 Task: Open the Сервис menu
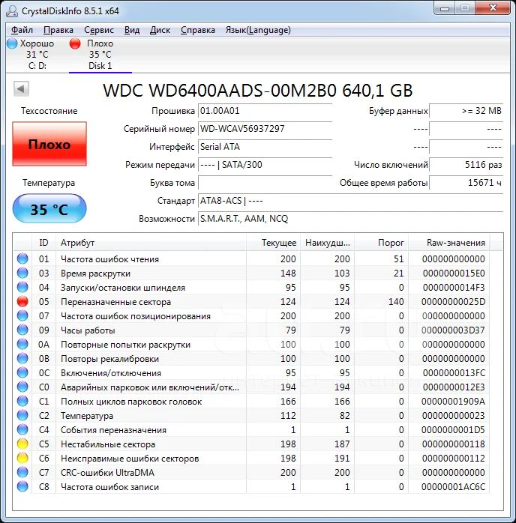click(x=99, y=30)
